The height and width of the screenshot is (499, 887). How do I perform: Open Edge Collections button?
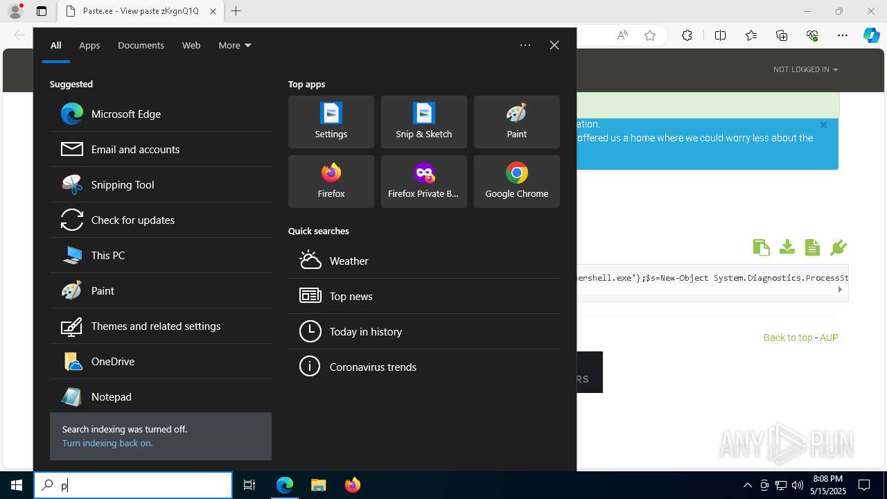[782, 35]
